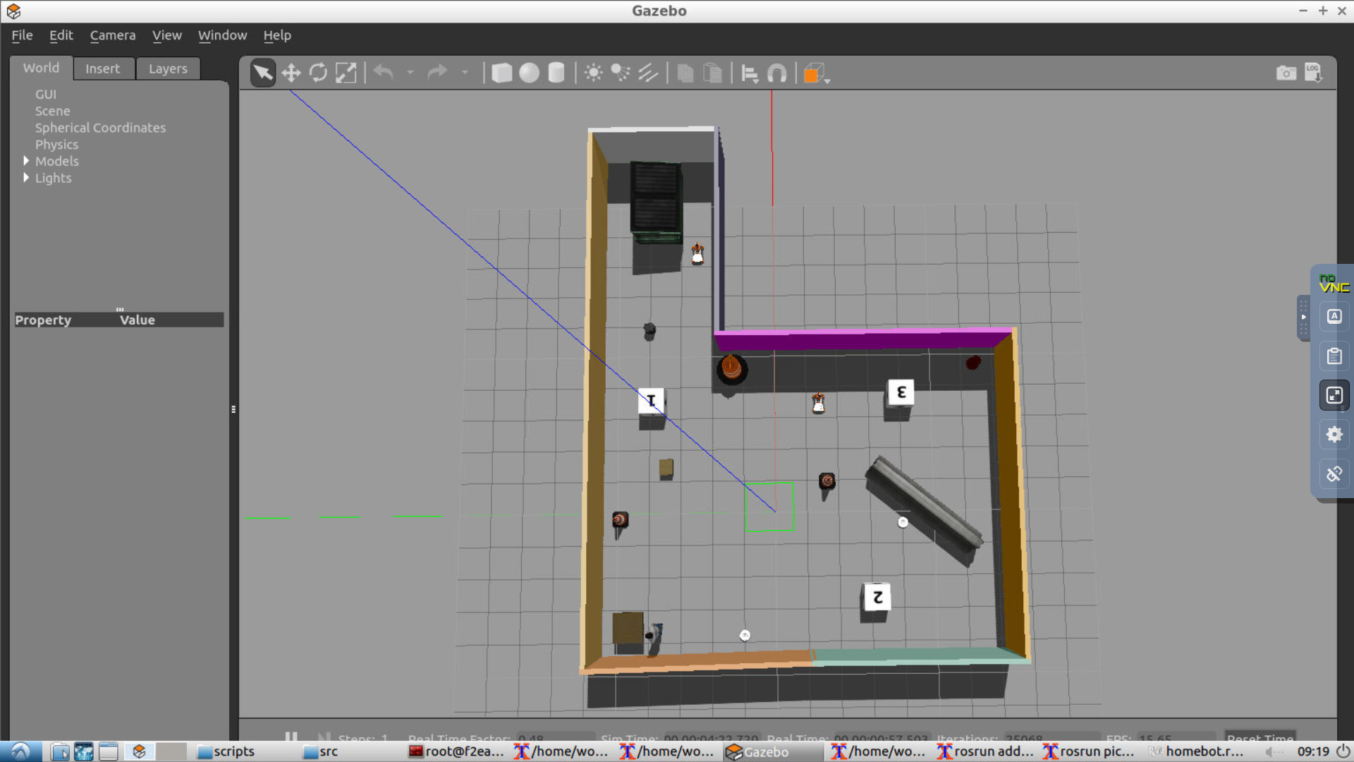Open the Camera menu
This screenshot has width=1354, height=762.
[112, 35]
